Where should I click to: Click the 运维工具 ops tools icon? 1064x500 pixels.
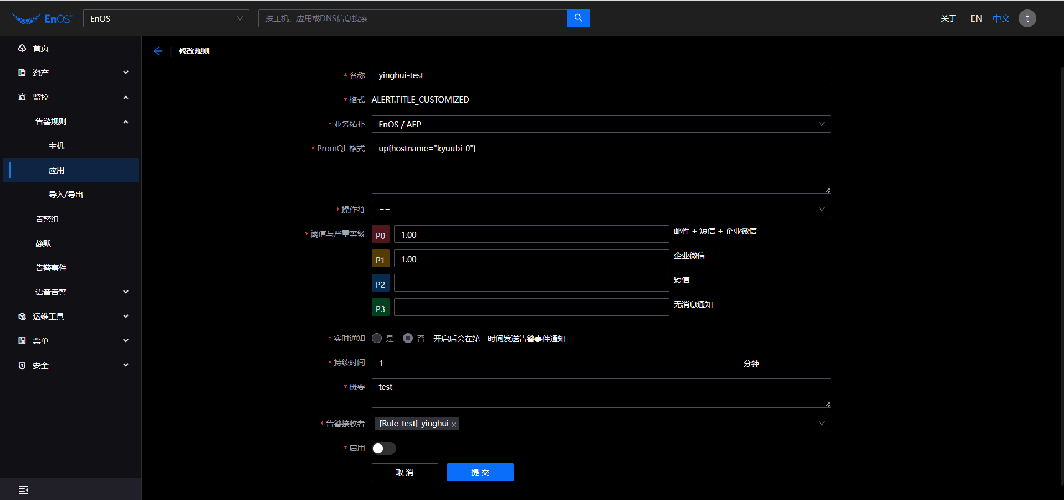click(22, 317)
